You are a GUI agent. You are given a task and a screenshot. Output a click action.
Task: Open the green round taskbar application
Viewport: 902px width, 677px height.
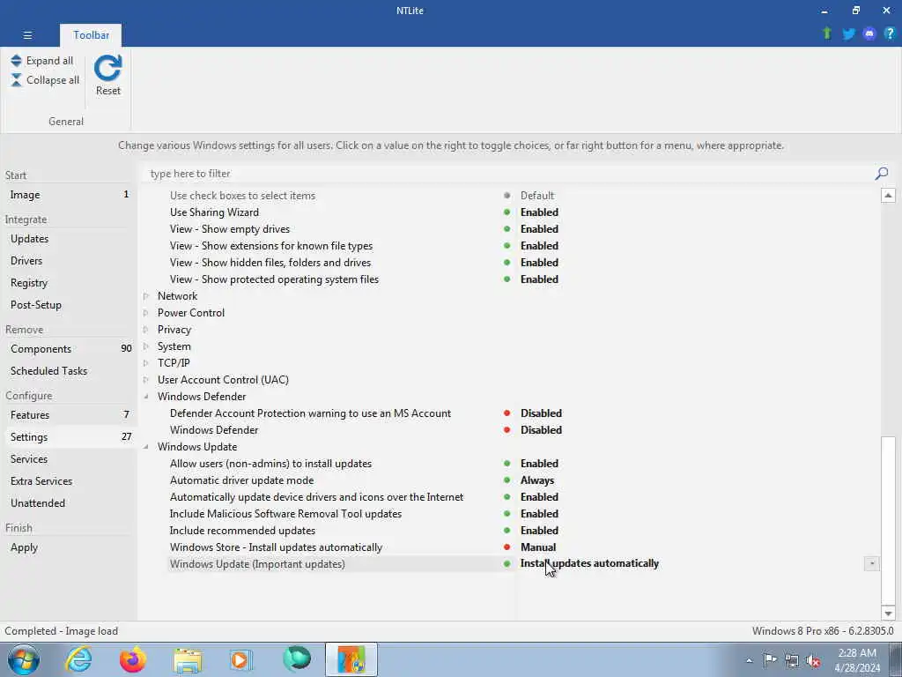pyautogui.click(x=297, y=659)
